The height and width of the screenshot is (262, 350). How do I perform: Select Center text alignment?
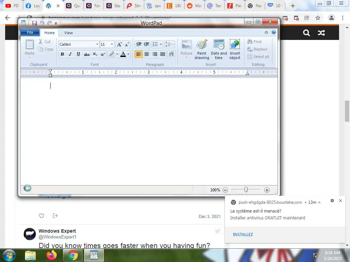pyautogui.click(x=147, y=54)
